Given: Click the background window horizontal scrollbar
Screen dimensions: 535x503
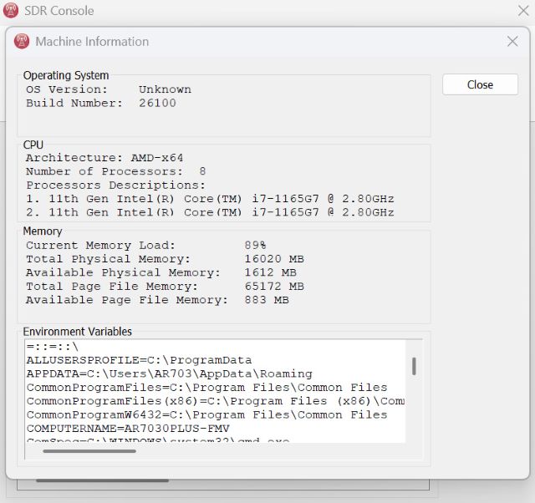Looking at the screenshot, I should [x=102, y=480].
